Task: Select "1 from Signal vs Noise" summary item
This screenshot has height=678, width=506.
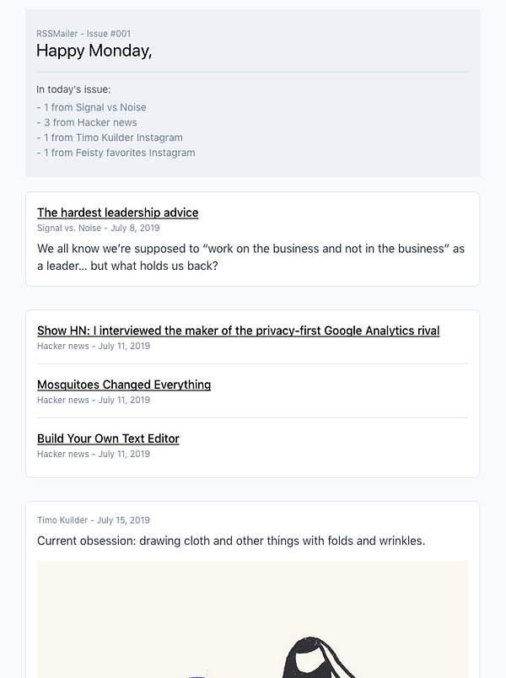Action: (x=92, y=107)
